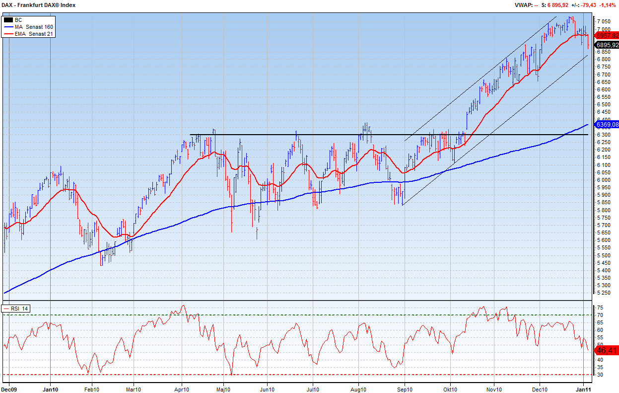Click the VWAP label in header
This screenshot has height=393, width=619.
pos(523,5)
